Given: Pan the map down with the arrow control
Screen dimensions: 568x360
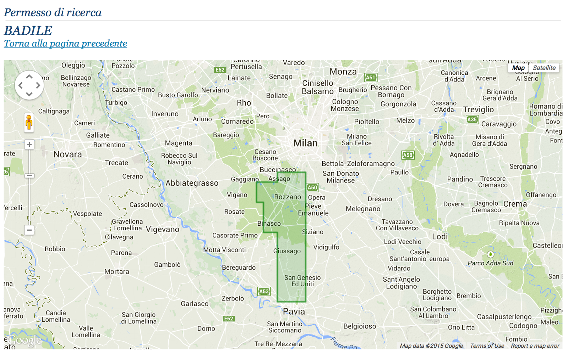Looking at the screenshot, I should [x=29, y=94].
